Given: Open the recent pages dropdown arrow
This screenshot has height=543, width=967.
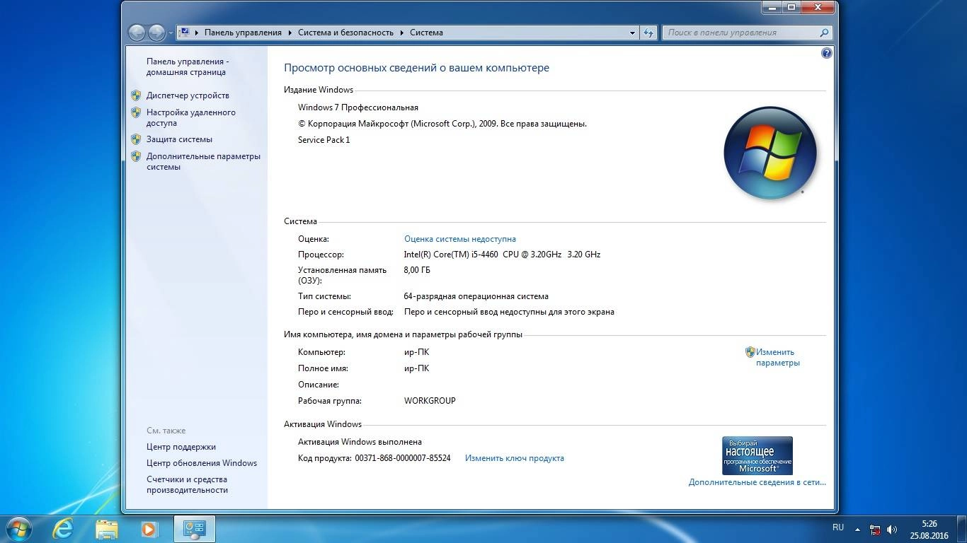Looking at the screenshot, I should (x=171, y=33).
